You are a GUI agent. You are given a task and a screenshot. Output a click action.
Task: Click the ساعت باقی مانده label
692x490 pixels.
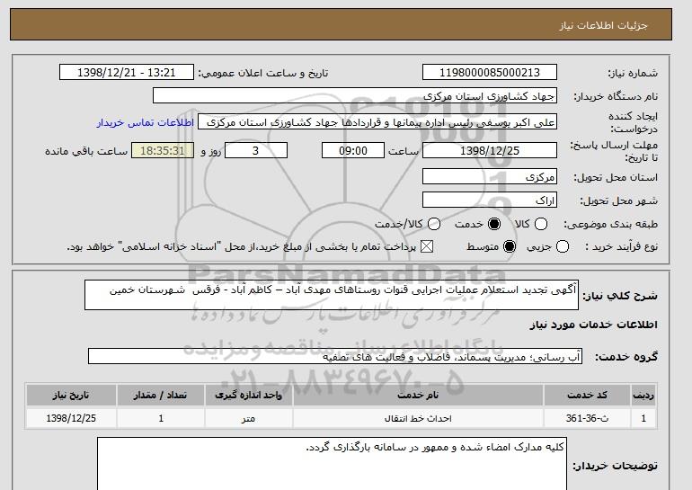tap(86, 151)
